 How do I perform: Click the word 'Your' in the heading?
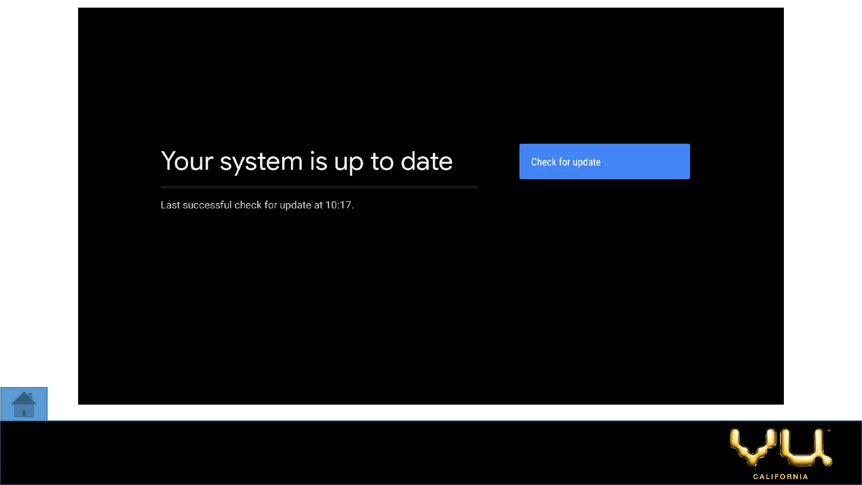pos(187,161)
